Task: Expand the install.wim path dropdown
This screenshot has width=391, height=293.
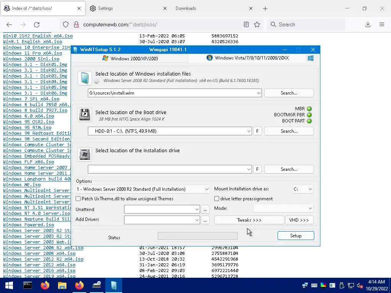Action: click(x=259, y=93)
